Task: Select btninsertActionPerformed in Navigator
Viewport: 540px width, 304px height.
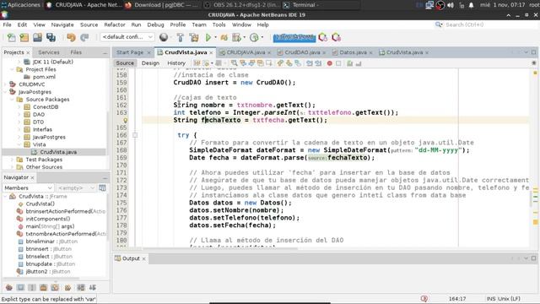Action: 66,211
